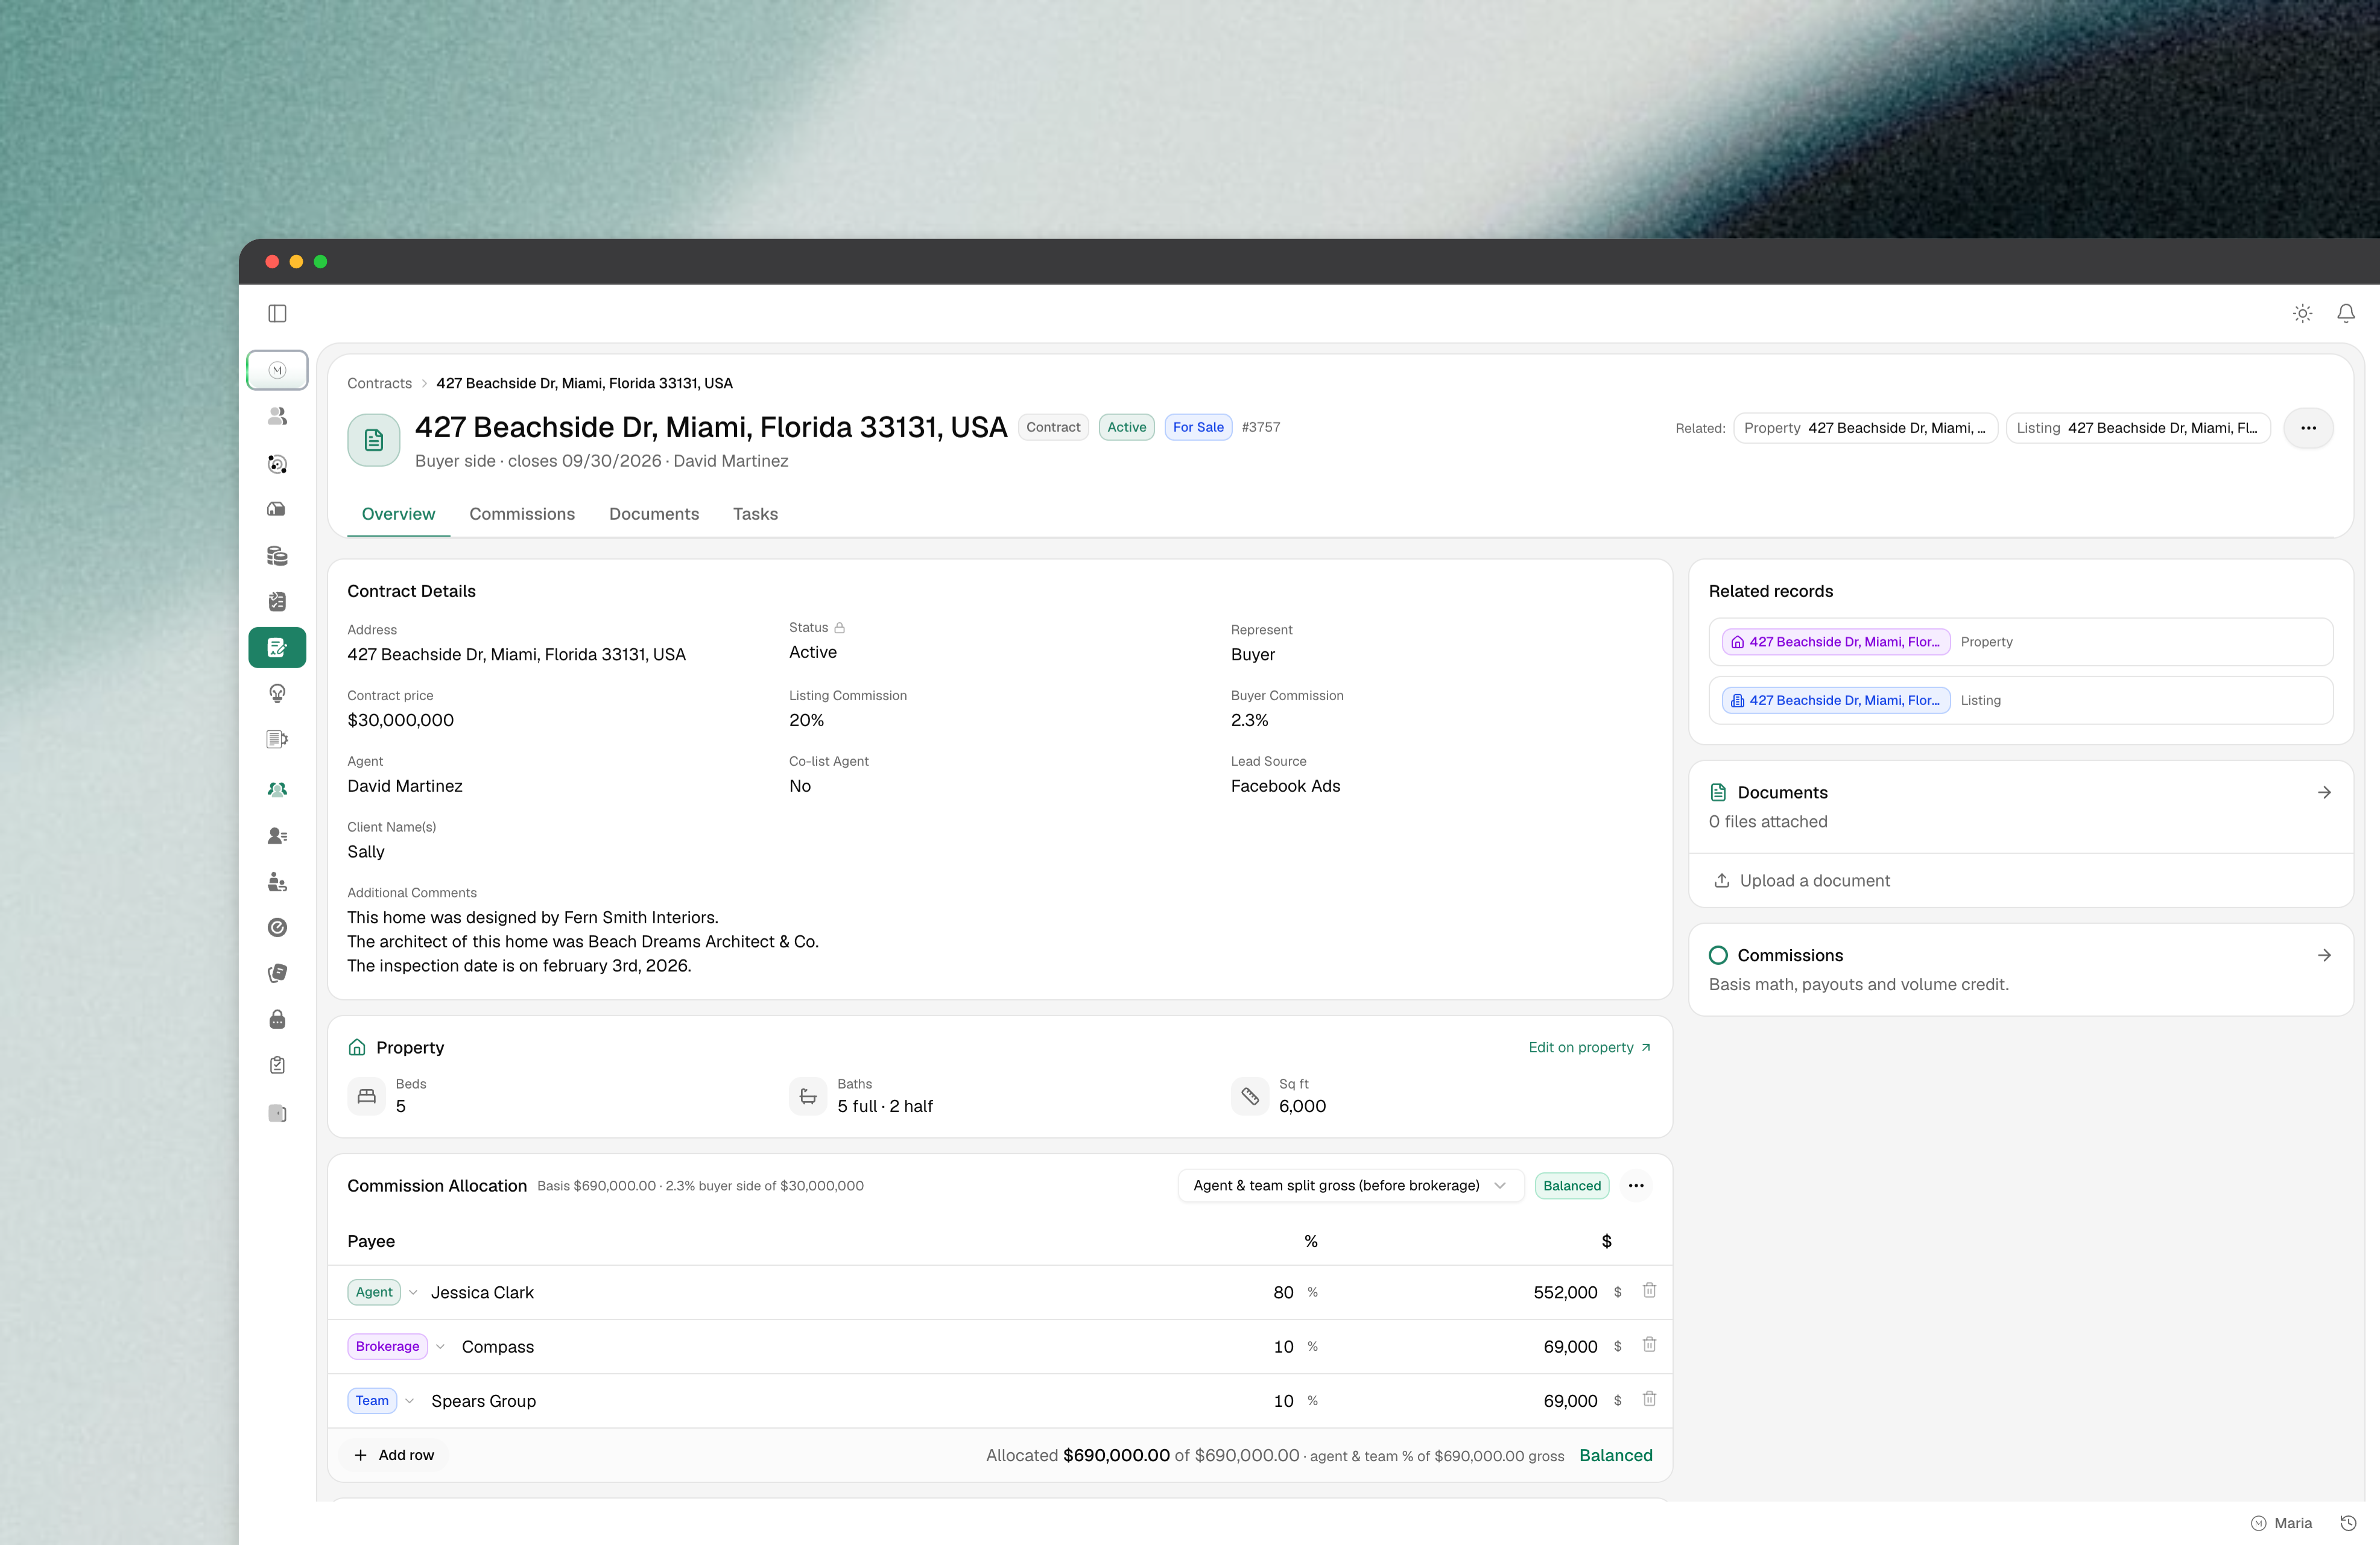Viewport: 2380px width, 1545px height.
Task: Open the notifications bell
Action: 2345,314
